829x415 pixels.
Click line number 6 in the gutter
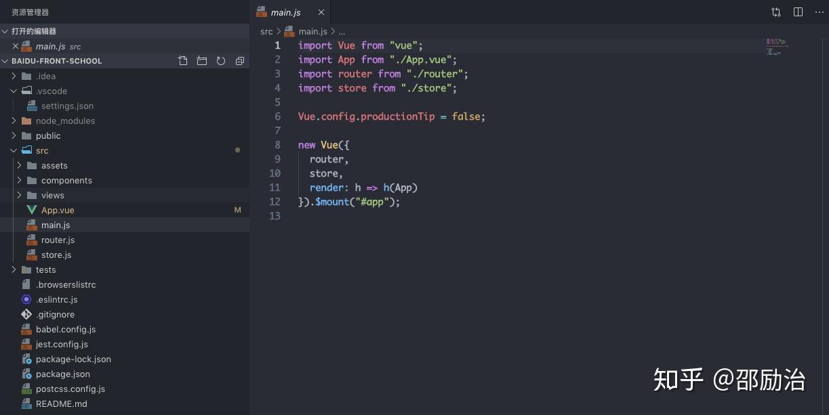pyautogui.click(x=277, y=116)
